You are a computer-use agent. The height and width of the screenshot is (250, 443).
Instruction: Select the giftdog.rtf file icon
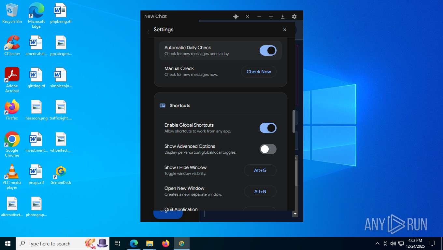[36, 78]
